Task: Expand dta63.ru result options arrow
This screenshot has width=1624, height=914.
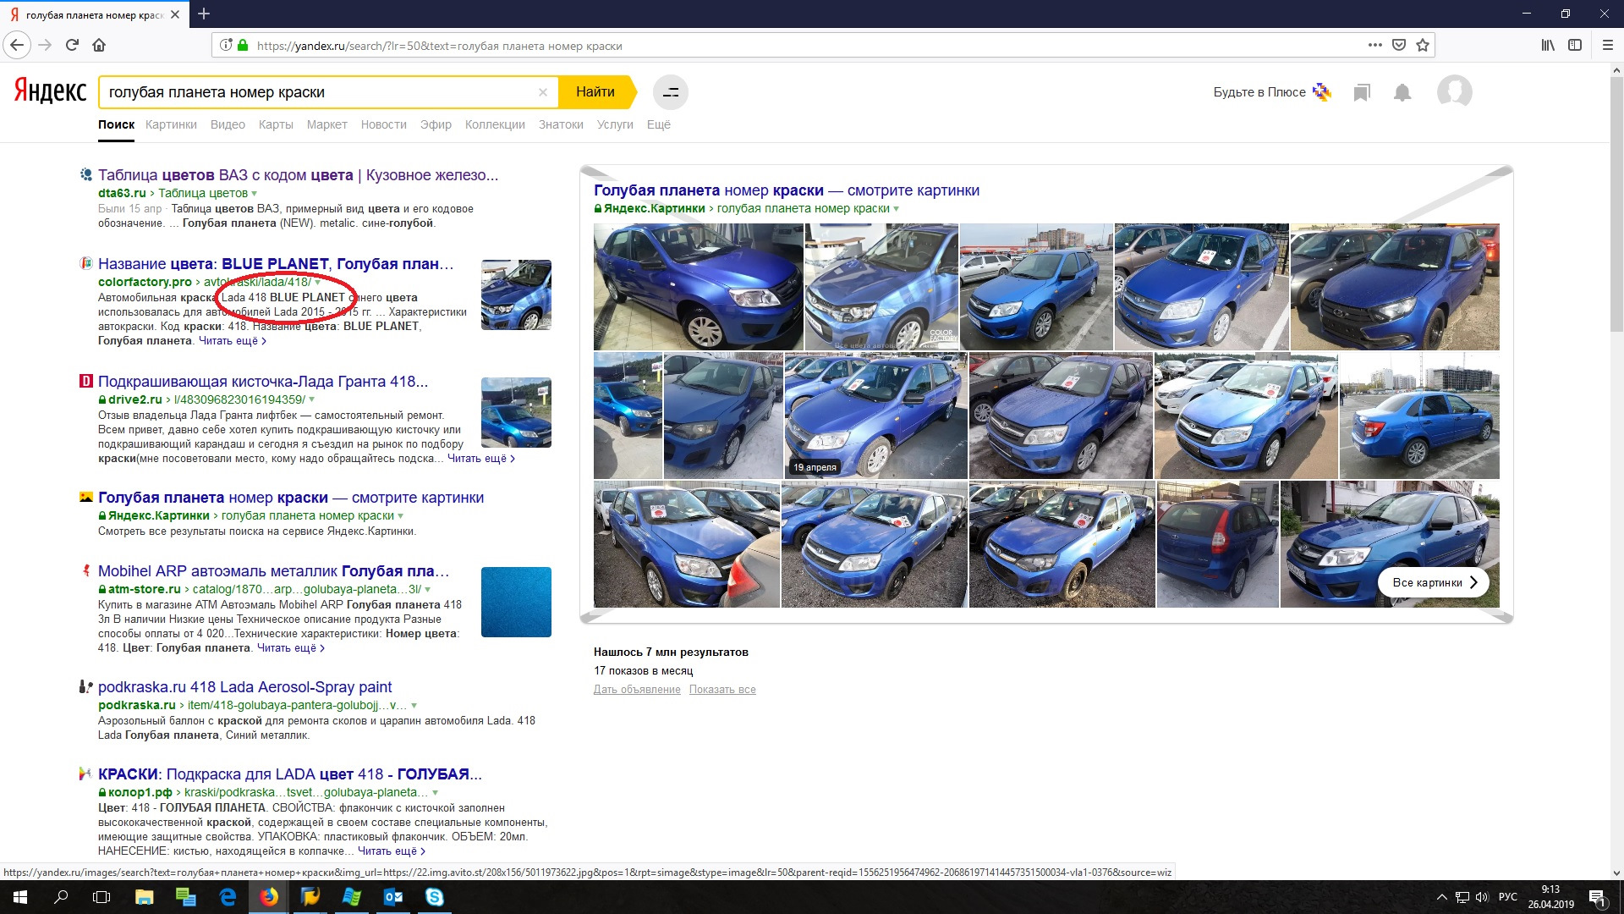Action: pyautogui.click(x=255, y=194)
